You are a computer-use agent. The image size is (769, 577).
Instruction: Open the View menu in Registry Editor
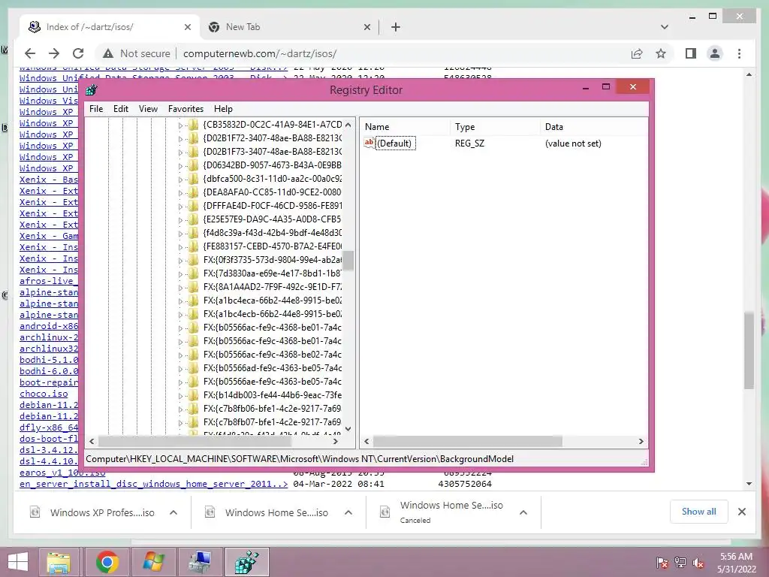point(148,109)
